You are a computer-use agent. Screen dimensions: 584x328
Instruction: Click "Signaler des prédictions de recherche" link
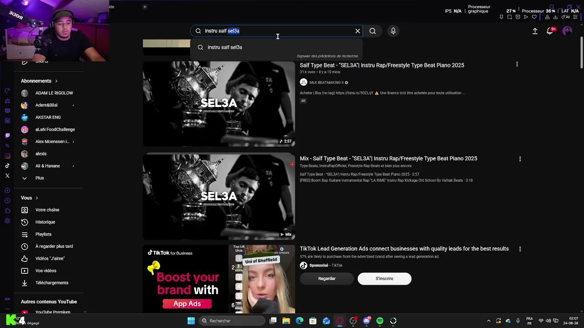pos(327,56)
